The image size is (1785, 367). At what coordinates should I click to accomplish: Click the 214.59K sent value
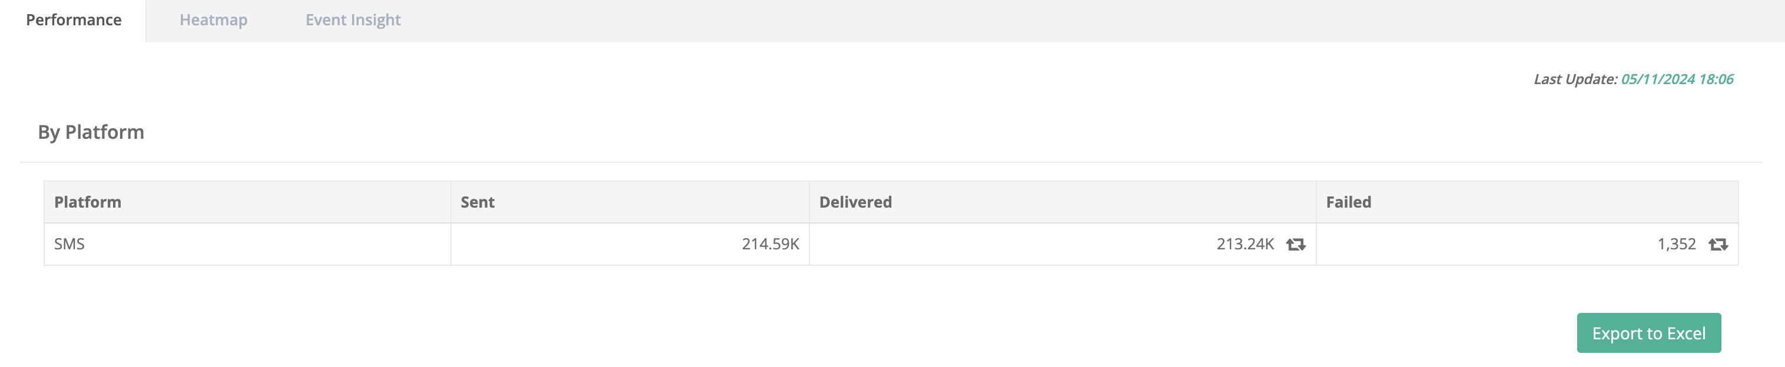(x=770, y=245)
